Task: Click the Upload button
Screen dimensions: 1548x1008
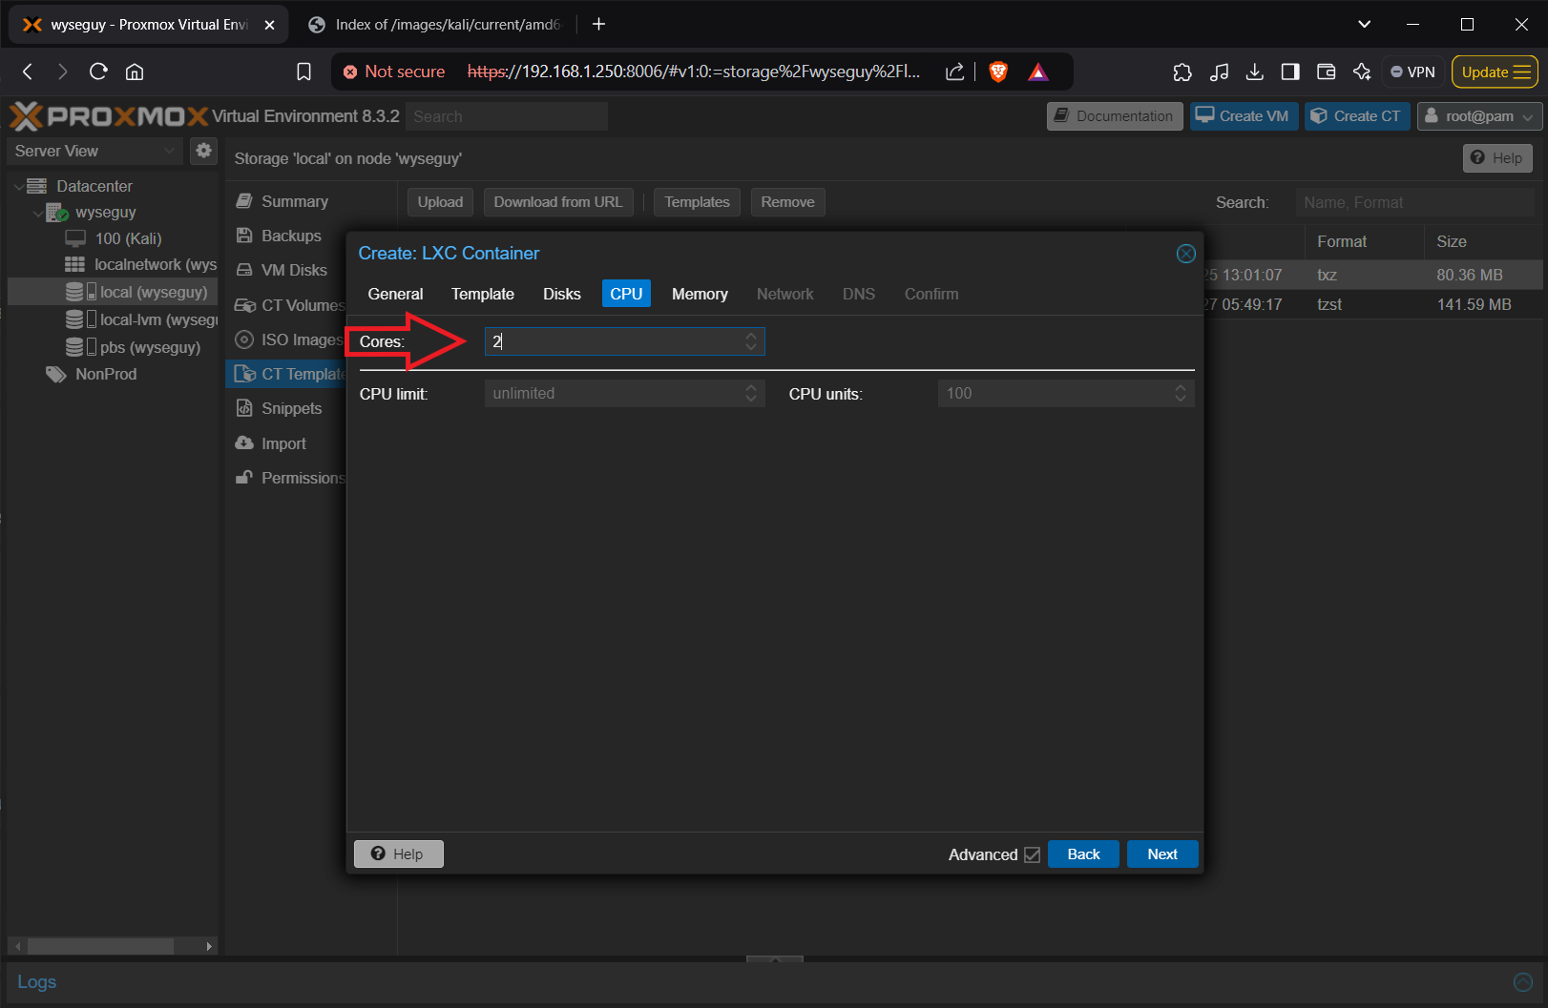Action: [440, 202]
